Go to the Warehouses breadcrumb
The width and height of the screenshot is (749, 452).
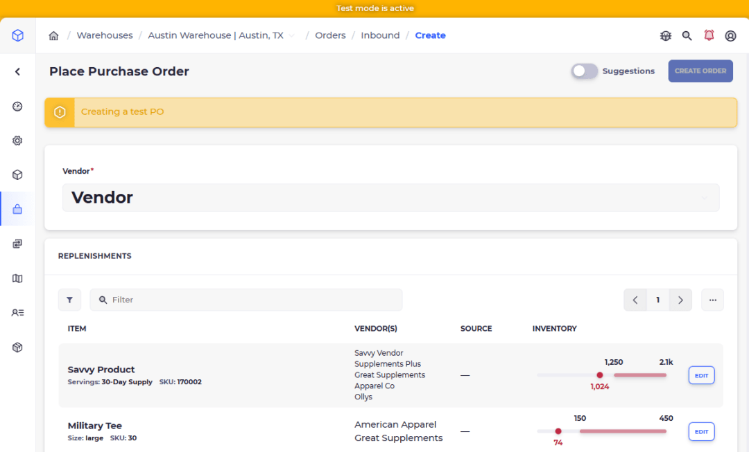point(105,35)
